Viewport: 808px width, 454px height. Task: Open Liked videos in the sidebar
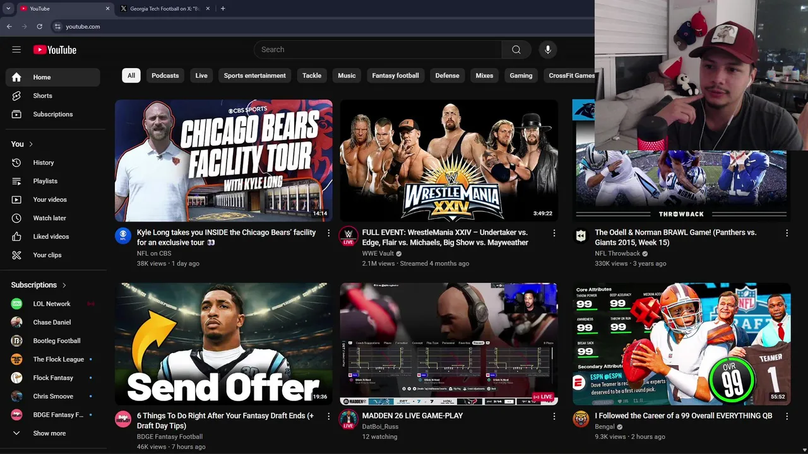tap(53, 236)
